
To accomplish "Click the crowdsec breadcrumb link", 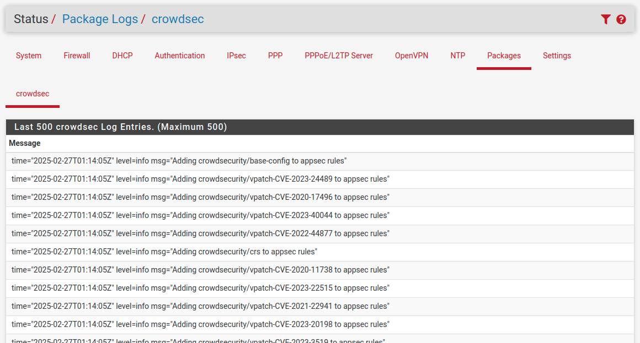I will [x=178, y=19].
